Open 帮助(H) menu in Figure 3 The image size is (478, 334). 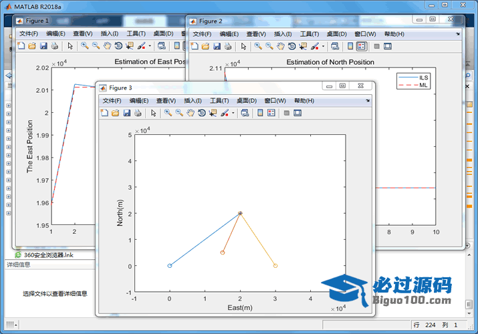[304, 101]
